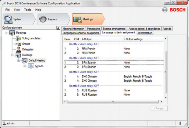The image size is (189, 128).
Task: Expand the Agenda tree node
Action: point(25,66)
